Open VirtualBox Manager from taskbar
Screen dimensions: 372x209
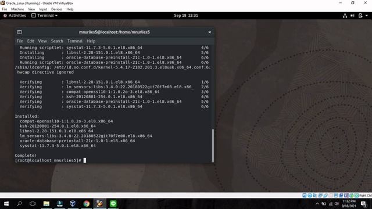click(73, 204)
